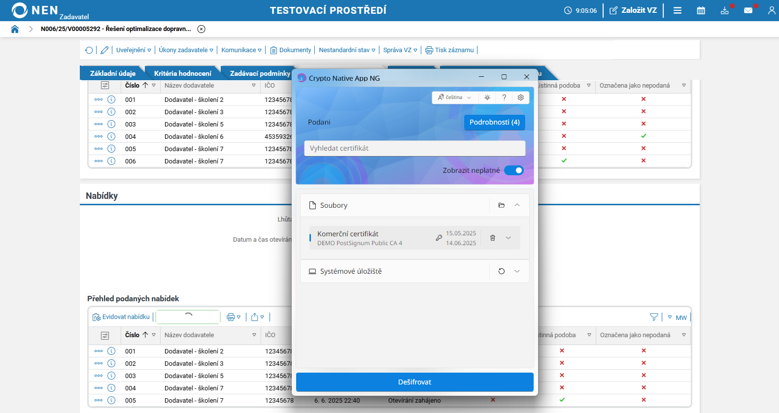This screenshot has width=779, height=413.
Task: Open column settings icon in upper table
Action: (x=105, y=86)
